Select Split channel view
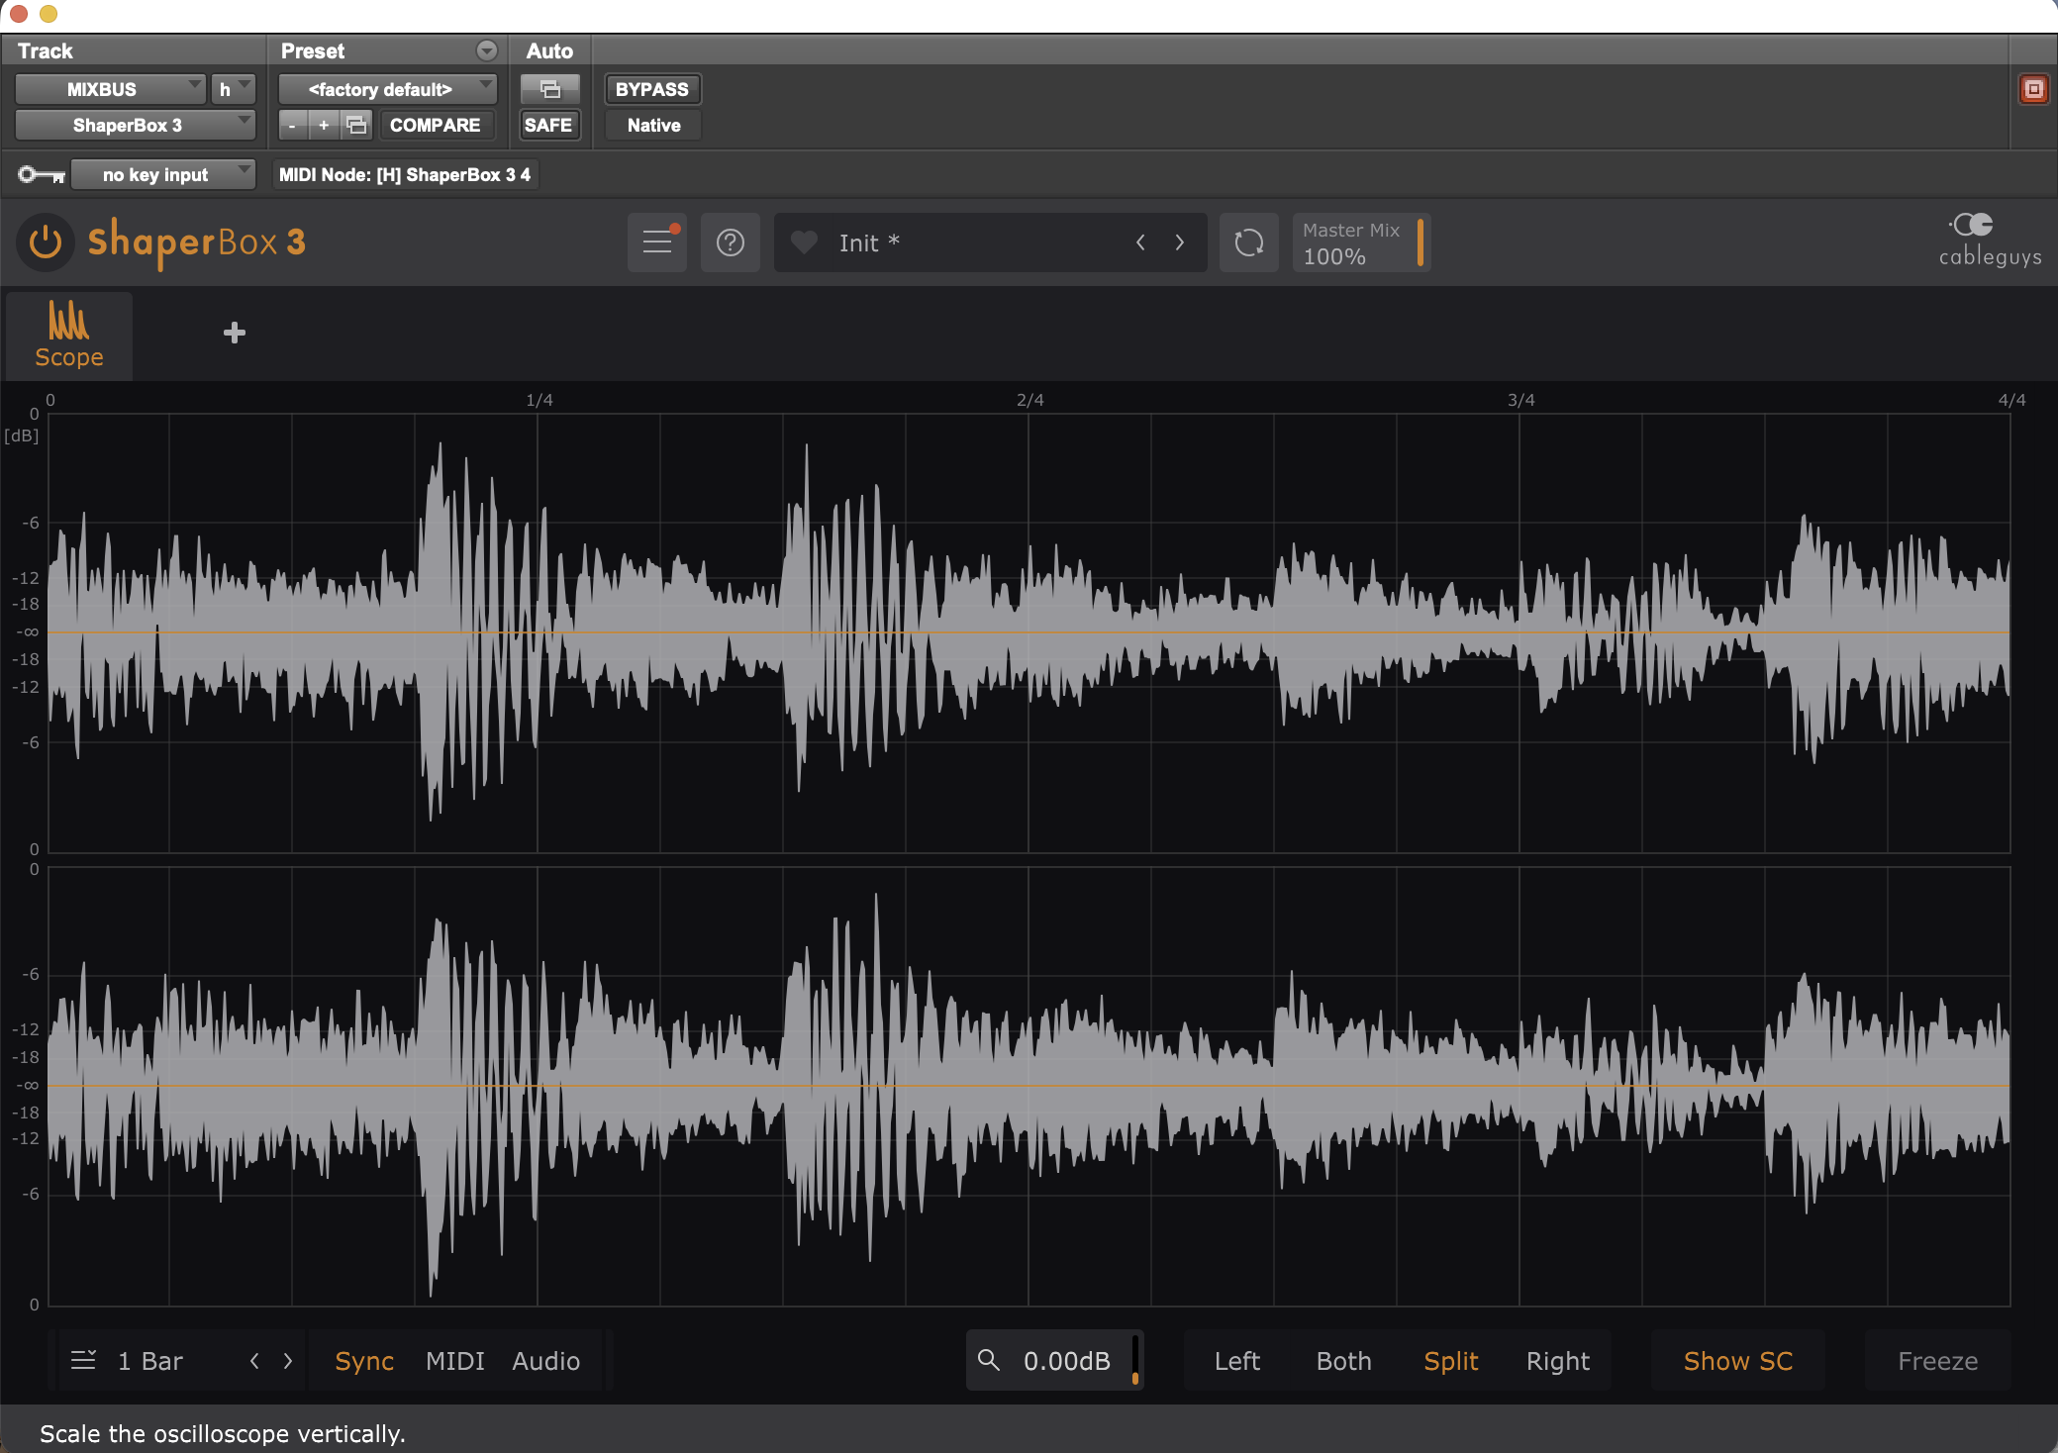 click(1451, 1361)
